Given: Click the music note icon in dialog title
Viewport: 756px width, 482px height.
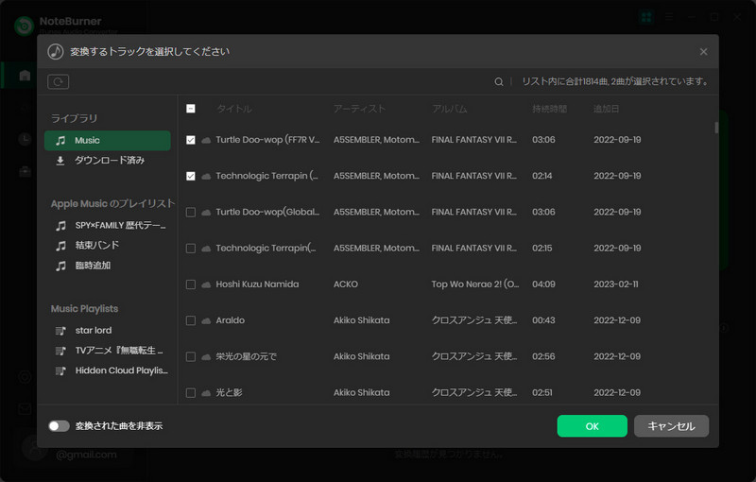Looking at the screenshot, I should (56, 52).
